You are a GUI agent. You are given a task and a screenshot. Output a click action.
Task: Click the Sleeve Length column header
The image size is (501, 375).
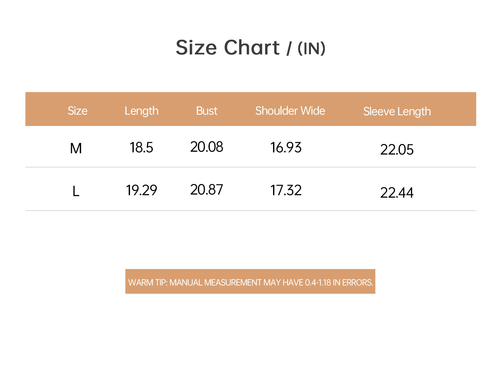click(397, 112)
